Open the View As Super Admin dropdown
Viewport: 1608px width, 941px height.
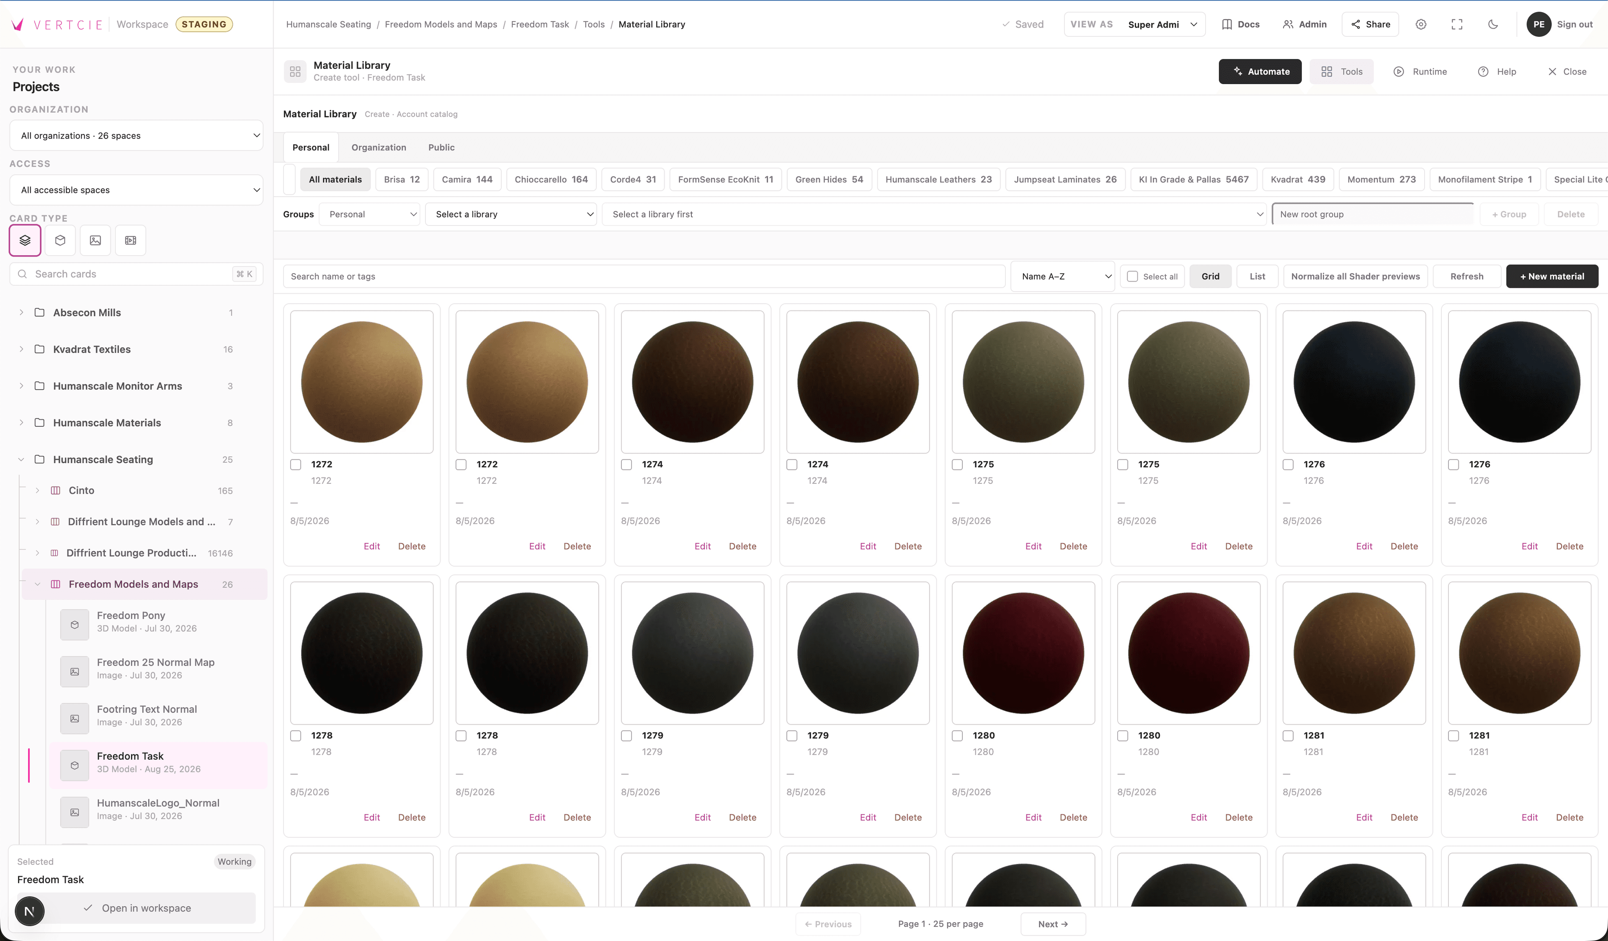point(1134,24)
